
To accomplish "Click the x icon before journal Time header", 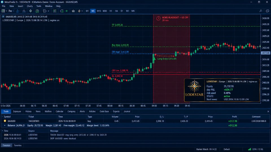I will coord(2,131).
